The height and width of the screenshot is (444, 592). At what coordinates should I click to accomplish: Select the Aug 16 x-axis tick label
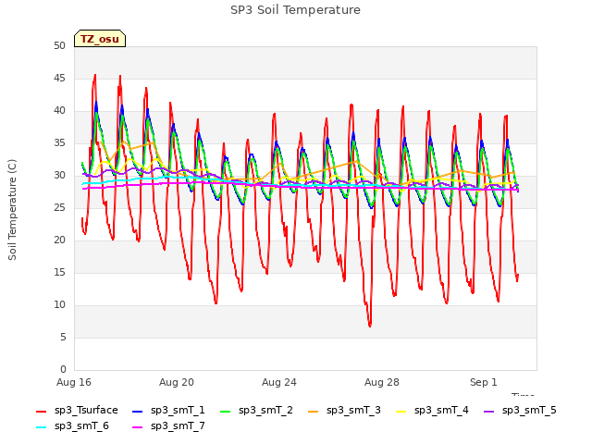pyautogui.click(x=74, y=382)
